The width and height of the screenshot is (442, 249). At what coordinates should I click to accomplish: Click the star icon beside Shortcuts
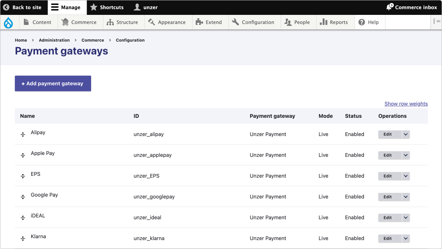94,7
